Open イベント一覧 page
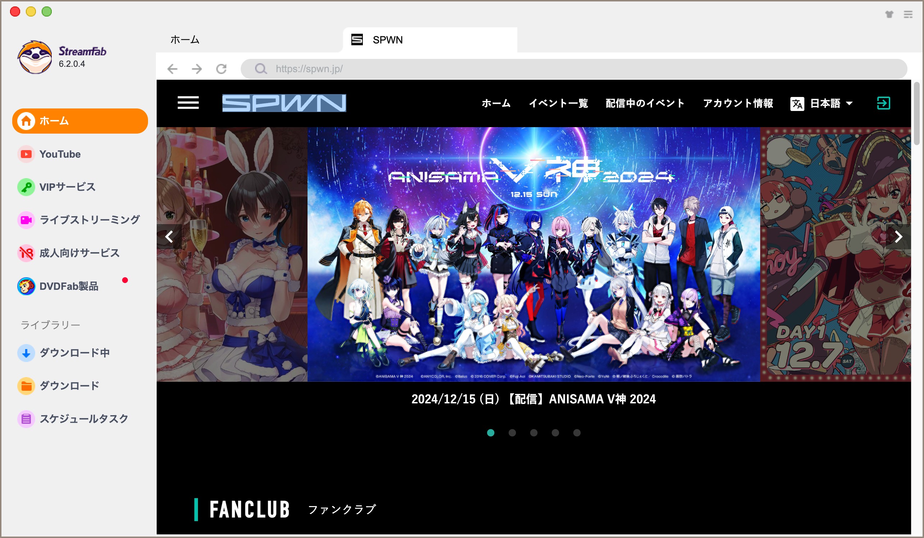Image resolution: width=924 pixels, height=538 pixels. pos(558,103)
